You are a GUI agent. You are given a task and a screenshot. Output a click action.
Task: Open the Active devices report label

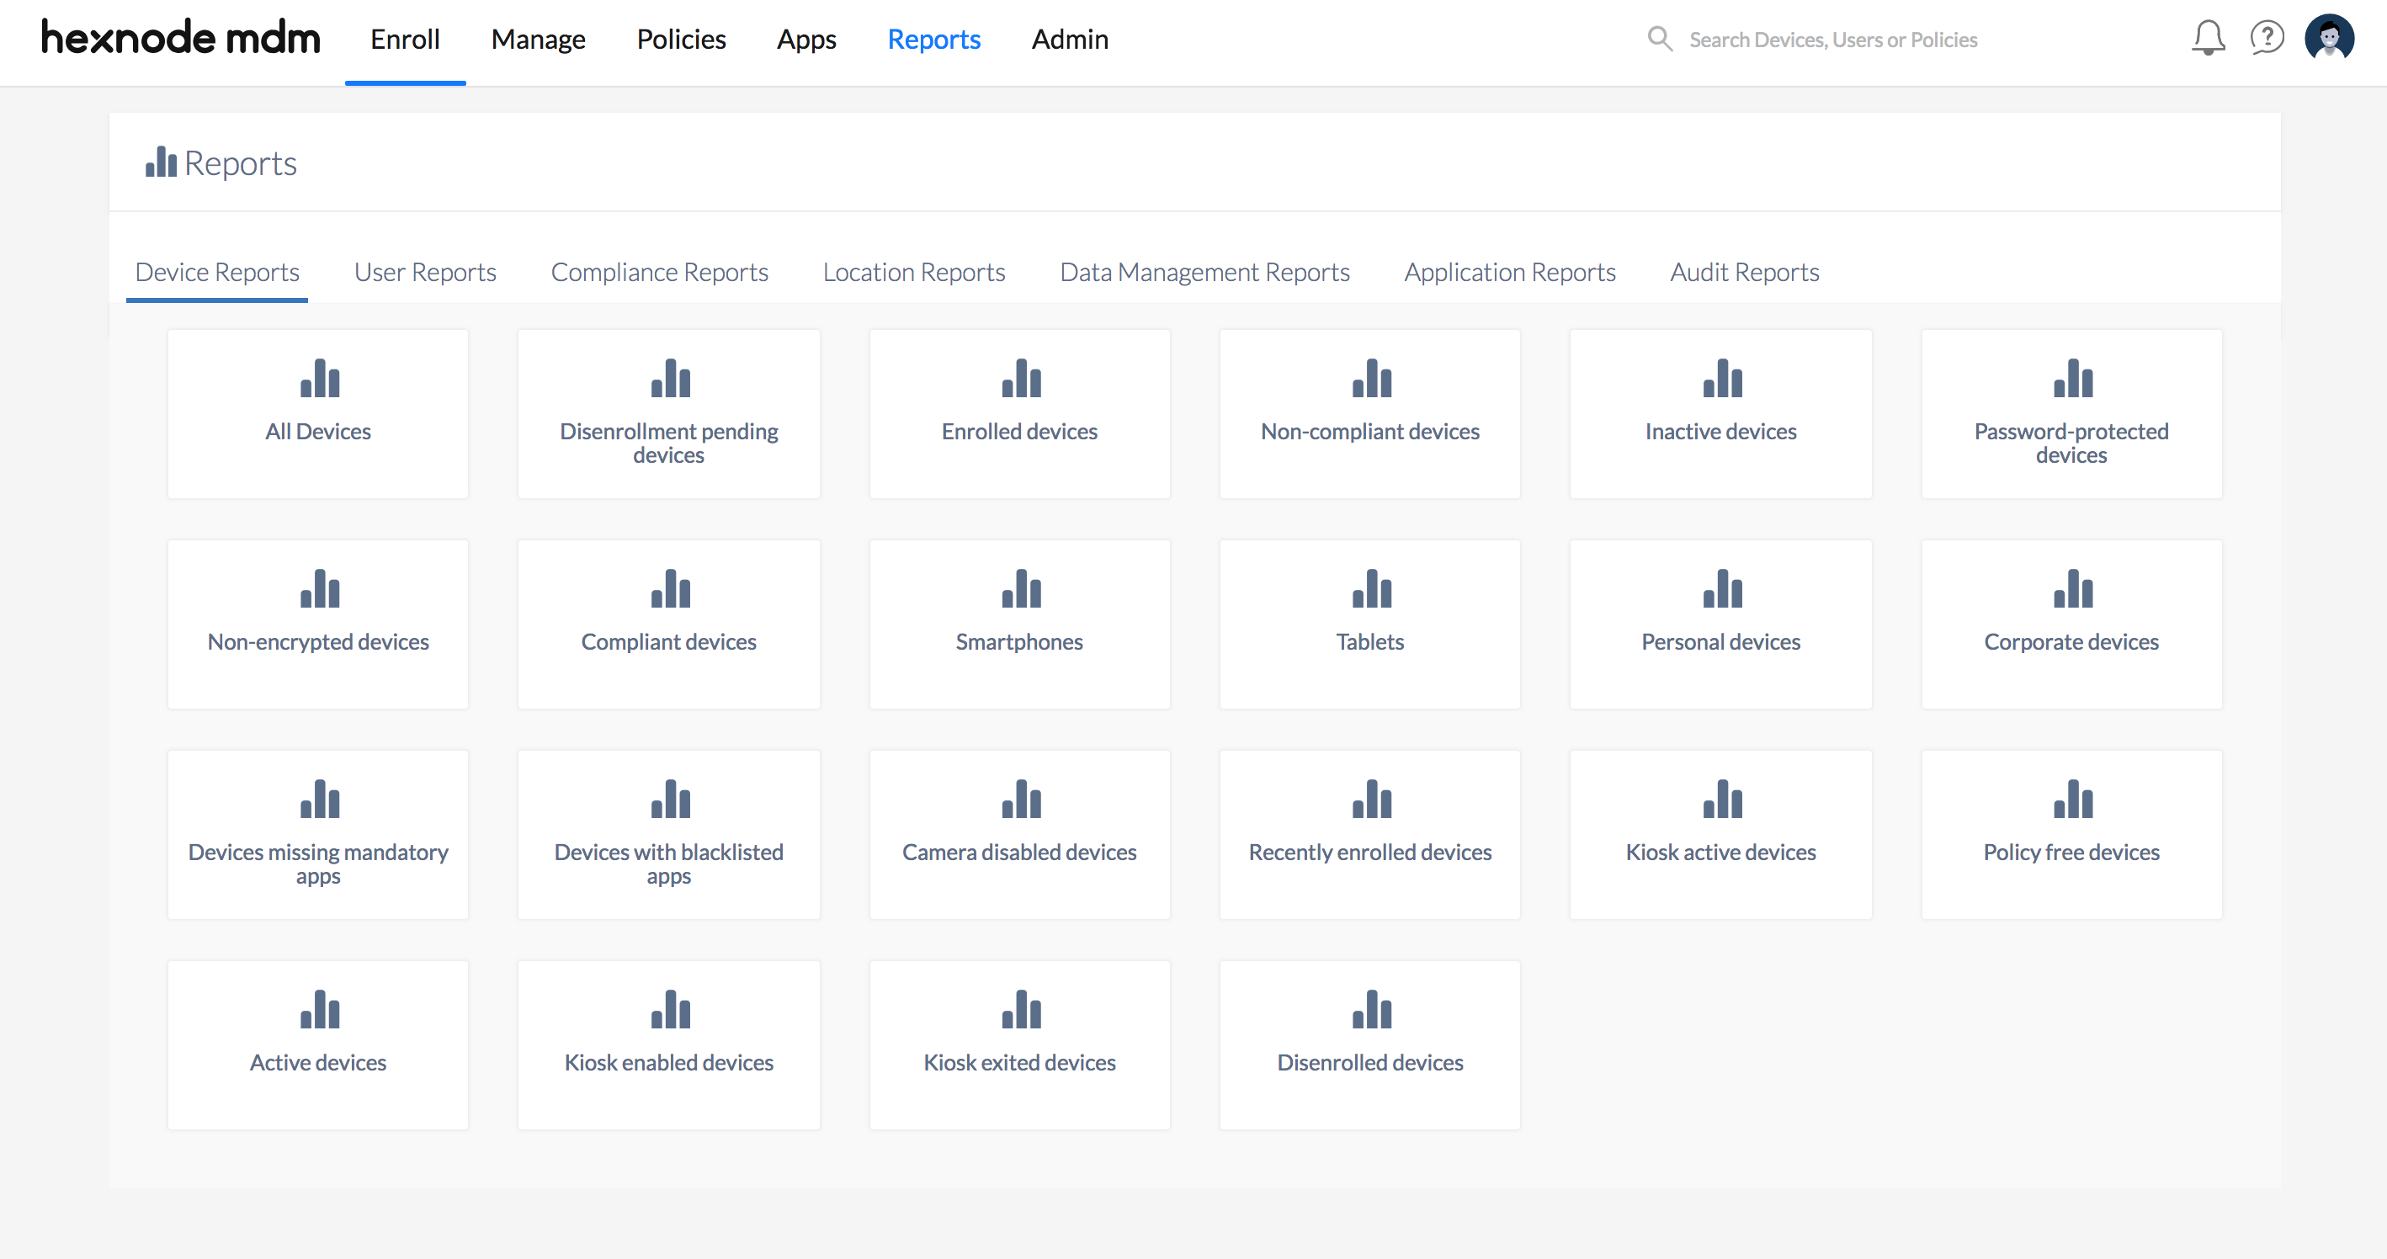click(318, 1063)
